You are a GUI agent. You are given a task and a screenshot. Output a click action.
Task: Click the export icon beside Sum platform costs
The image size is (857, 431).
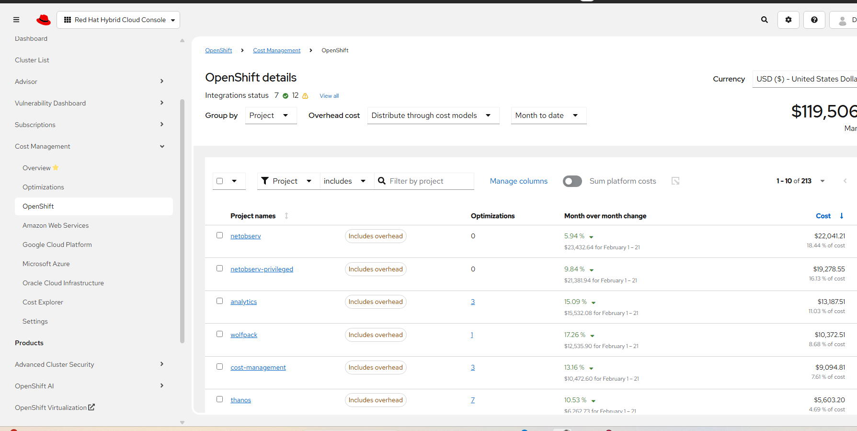[x=675, y=181]
